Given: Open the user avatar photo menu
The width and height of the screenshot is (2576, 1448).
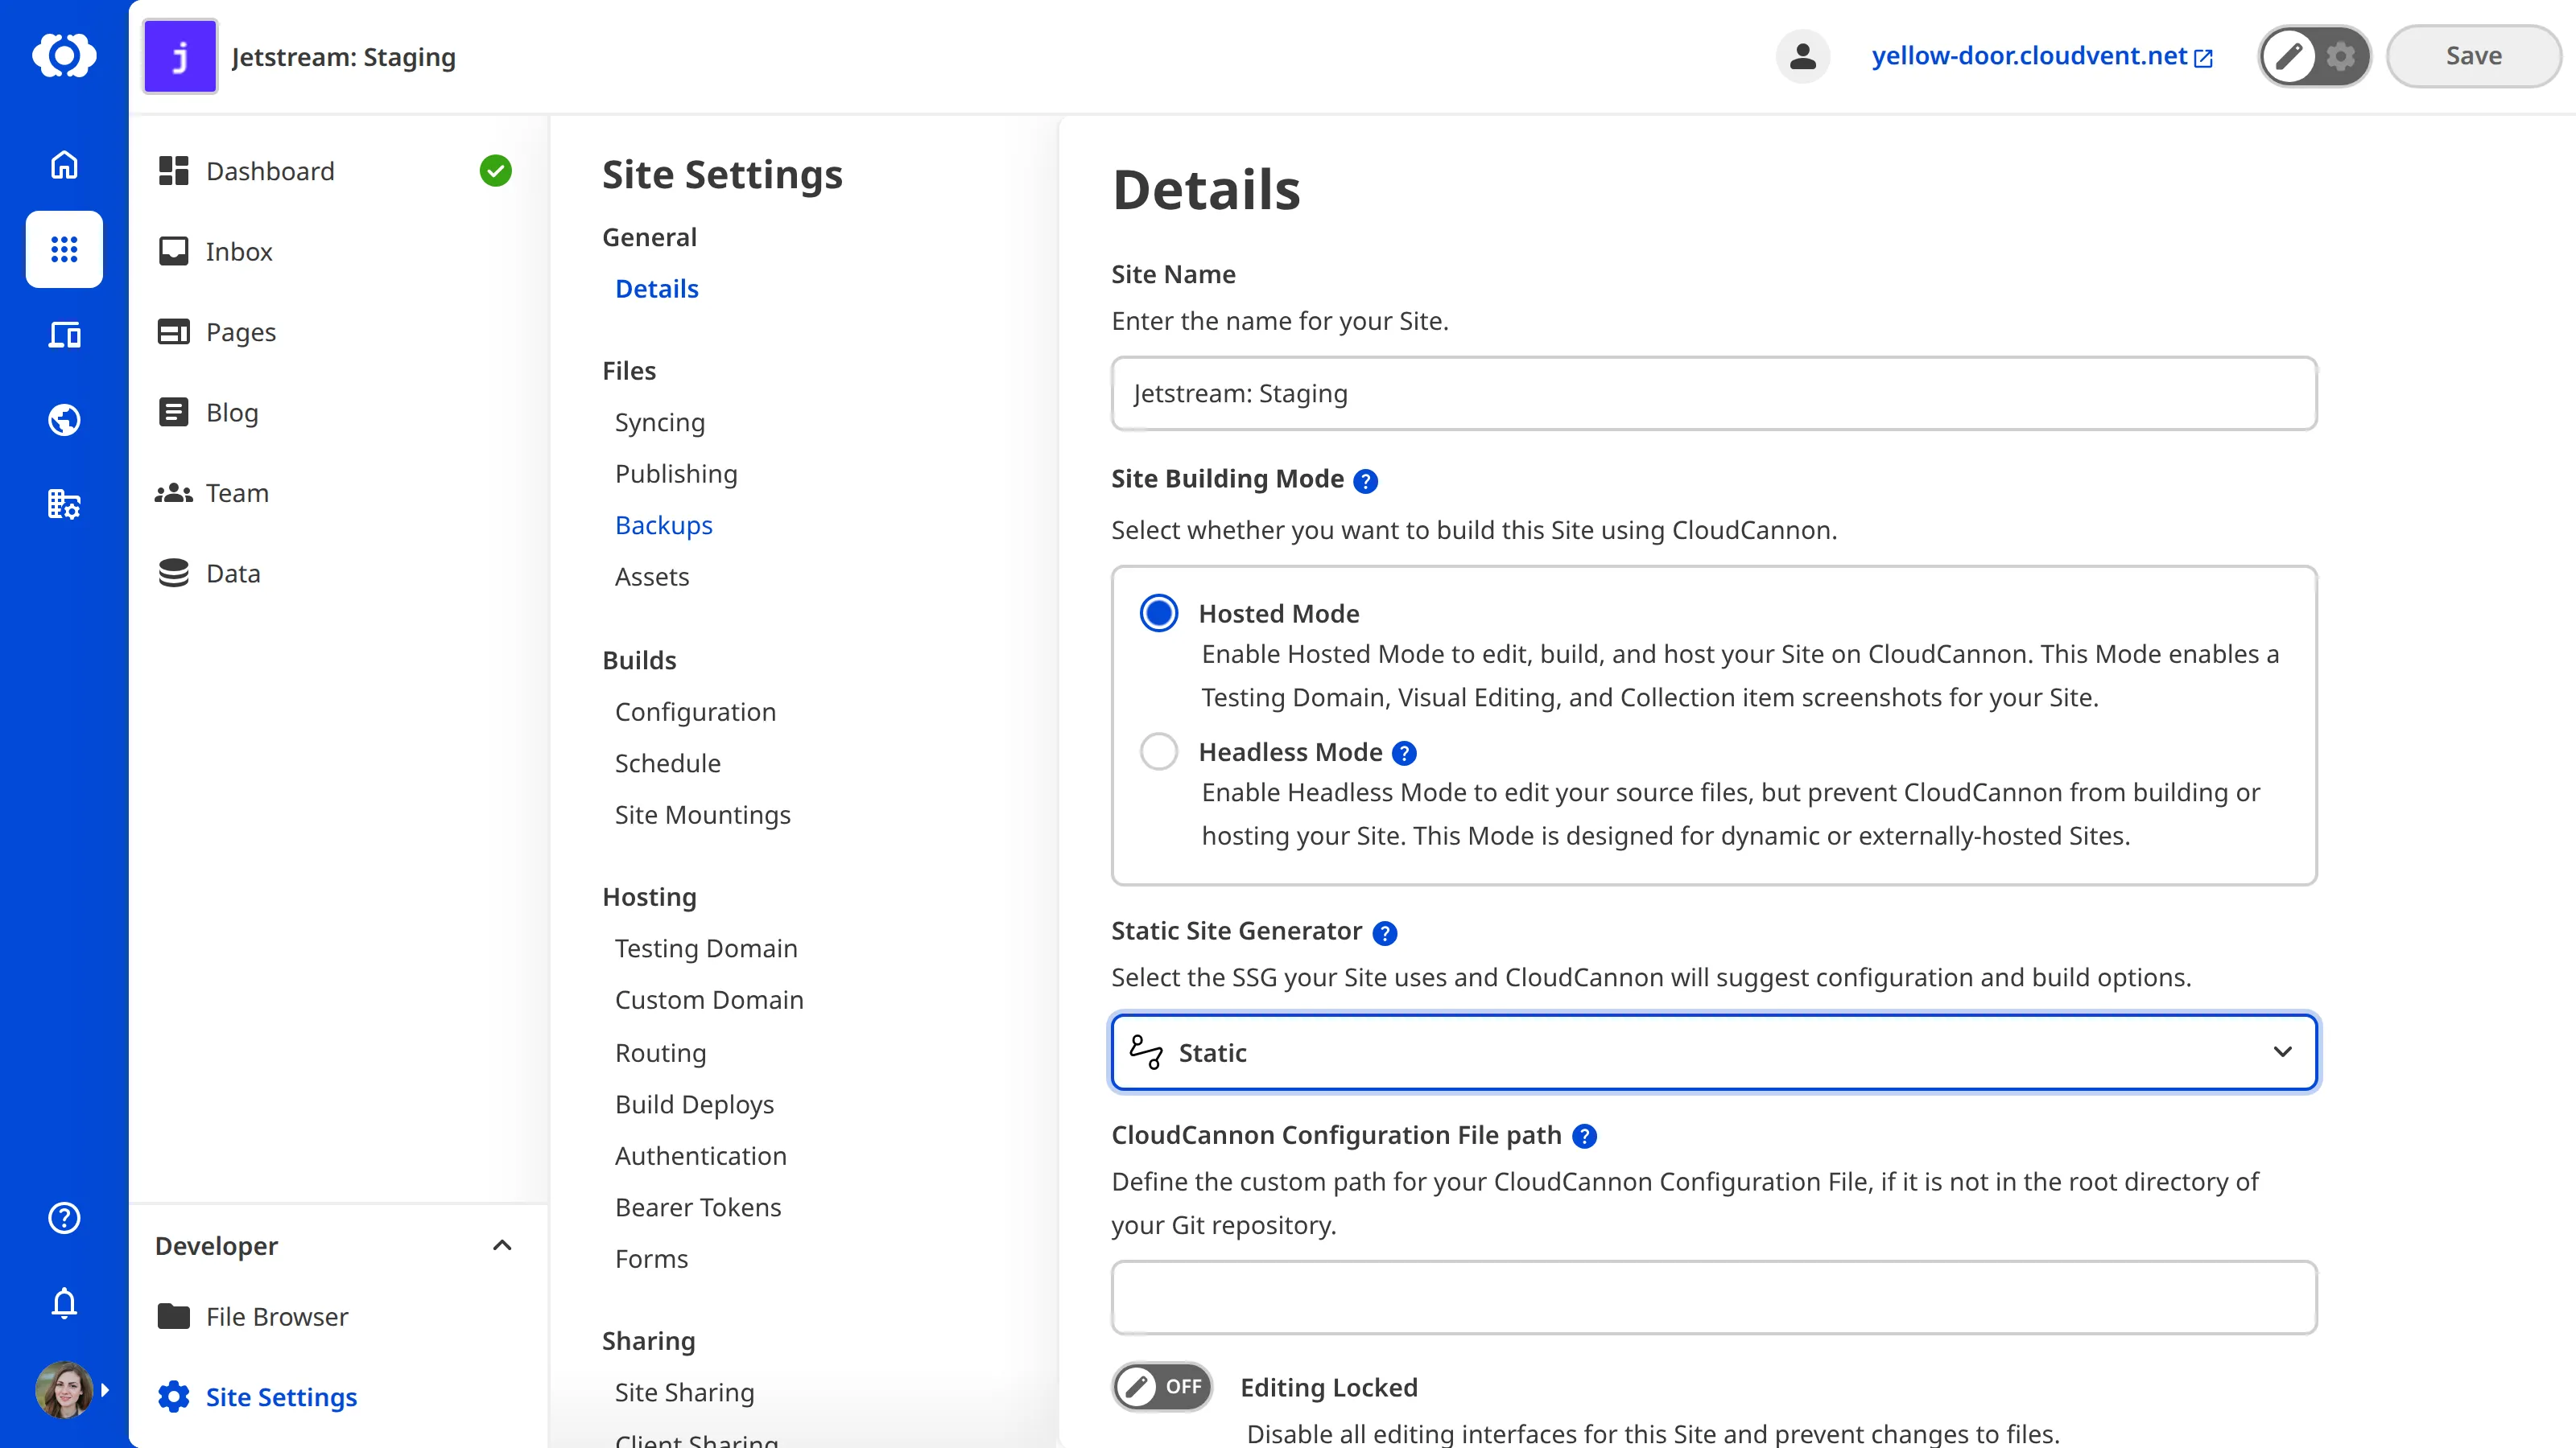Looking at the screenshot, I should click(x=64, y=1389).
